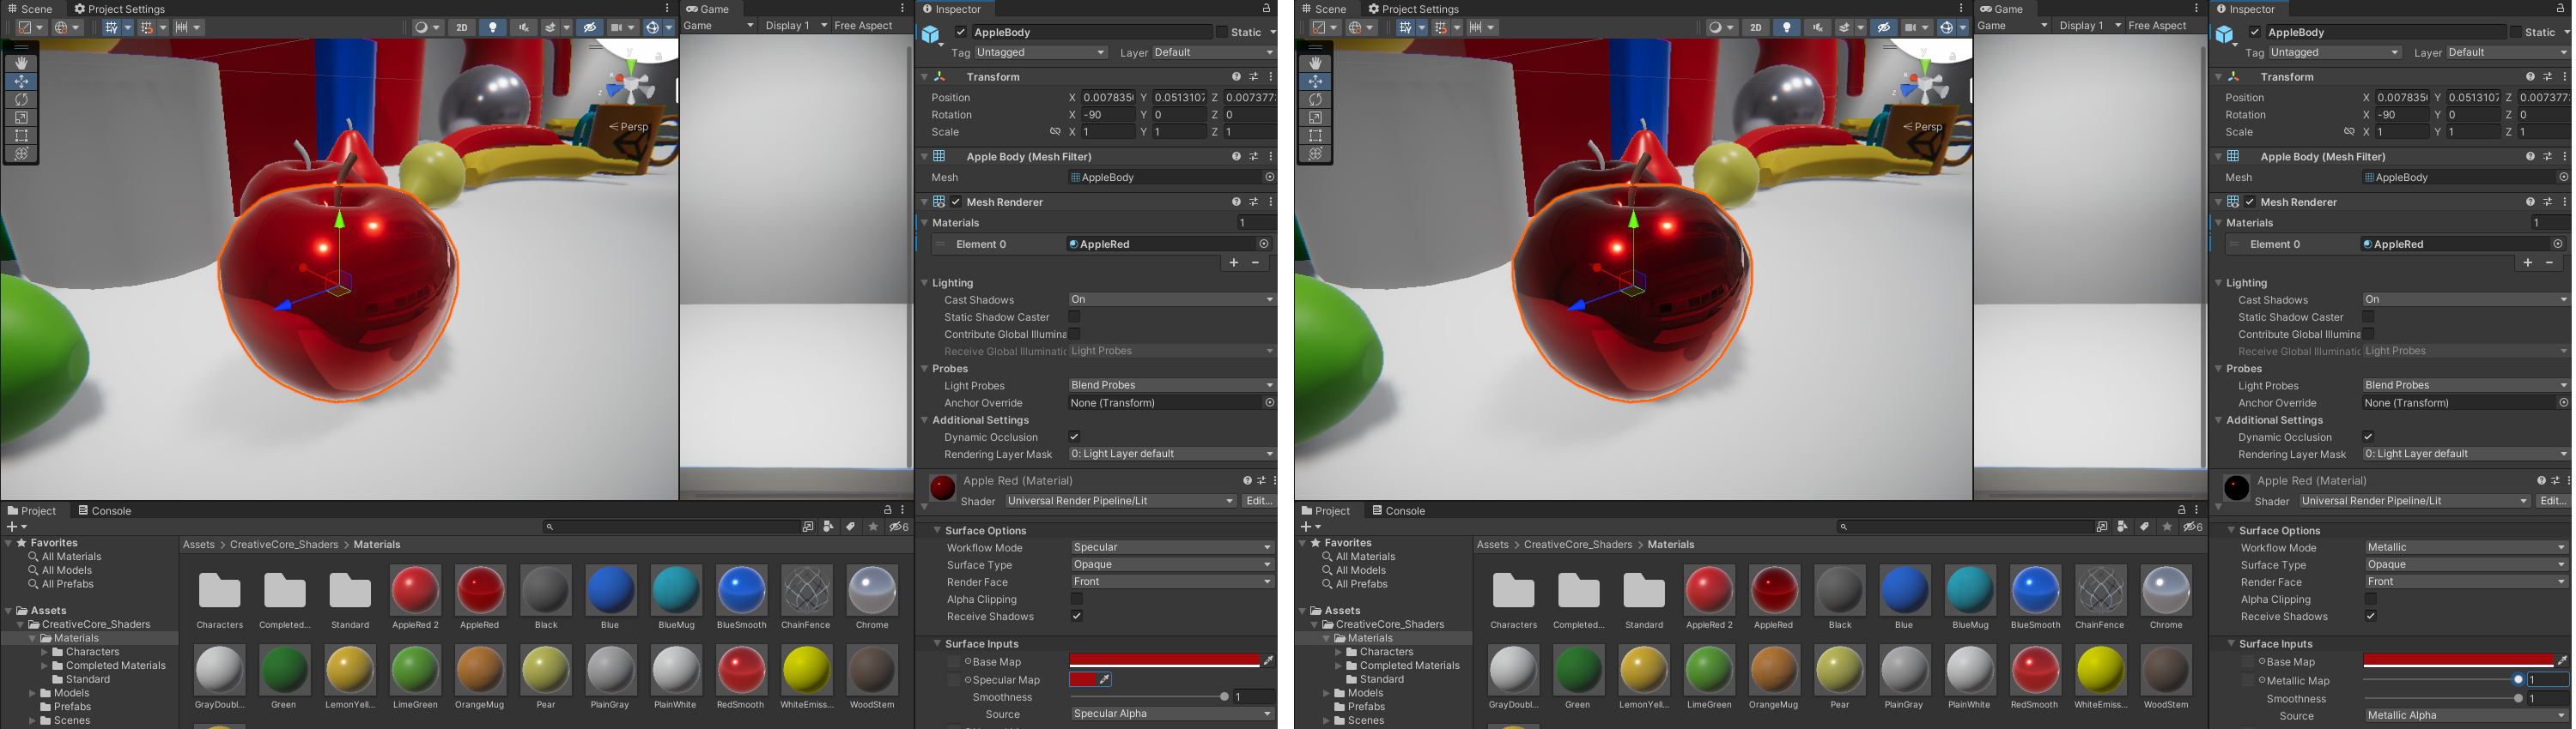Image resolution: width=2576 pixels, height=729 pixels.
Task: Toggle scene visibility eye in left Scene toolbar
Action: coord(590,27)
